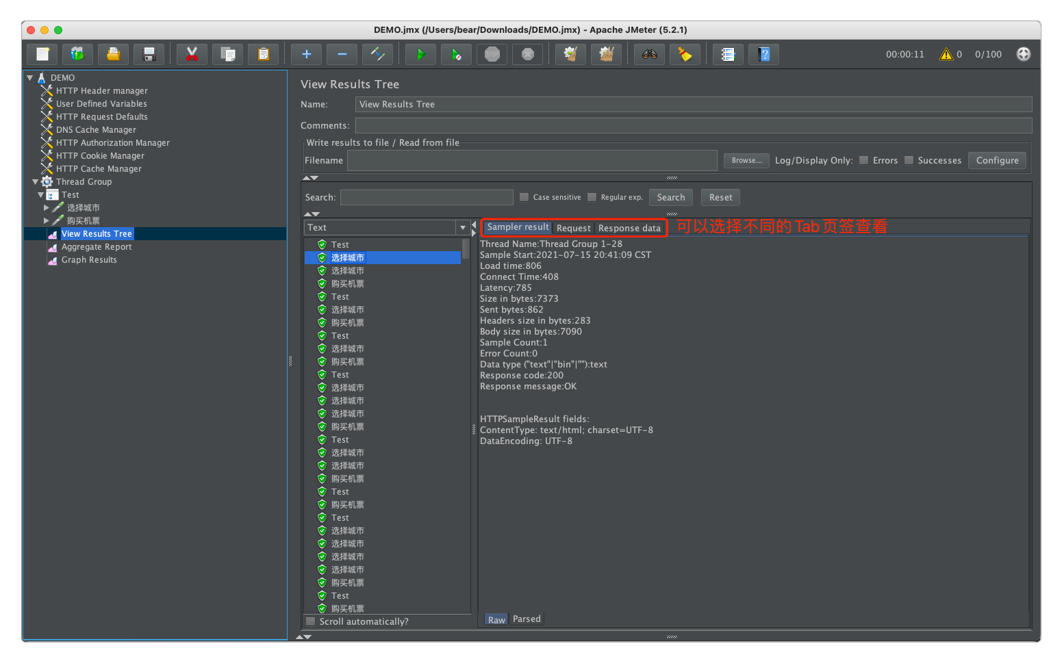Open Help with the question mark icon
Image resolution: width=1062 pixels, height=663 pixels.
point(763,54)
